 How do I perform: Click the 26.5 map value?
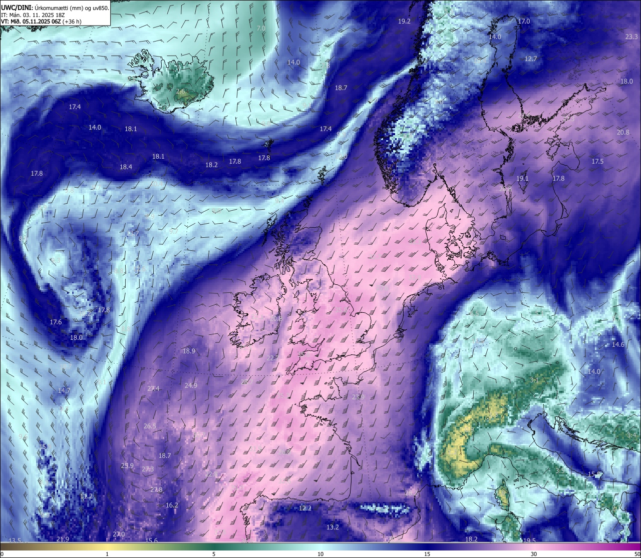[150, 426]
